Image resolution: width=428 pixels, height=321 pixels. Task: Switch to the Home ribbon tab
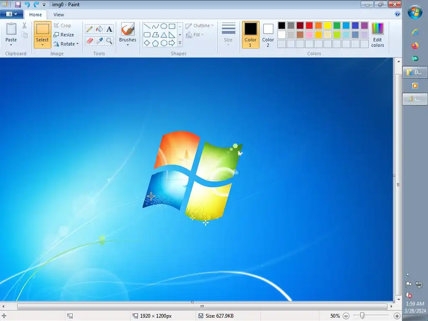(36, 15)
